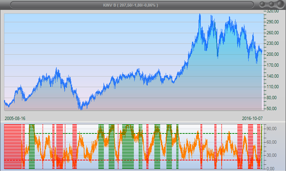This screenshot has width=286, height=171.
Task: Click the 60,00 oscillator axis label
Action: coord(272,142)
